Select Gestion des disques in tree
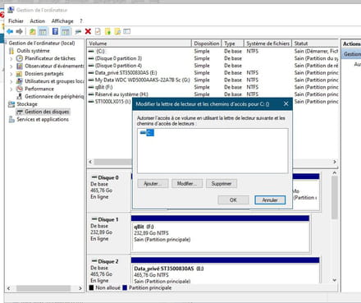This screenshot has width=361, height=303. (x=43, y=112)
